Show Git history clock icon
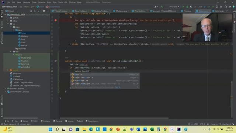This screenshot has height=133, width=236. pyautogui.click(x=217, y=7)
